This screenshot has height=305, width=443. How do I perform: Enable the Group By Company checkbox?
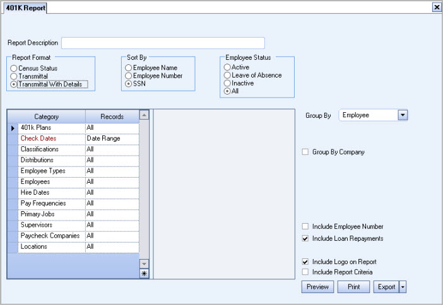click(x=305, y=152)
